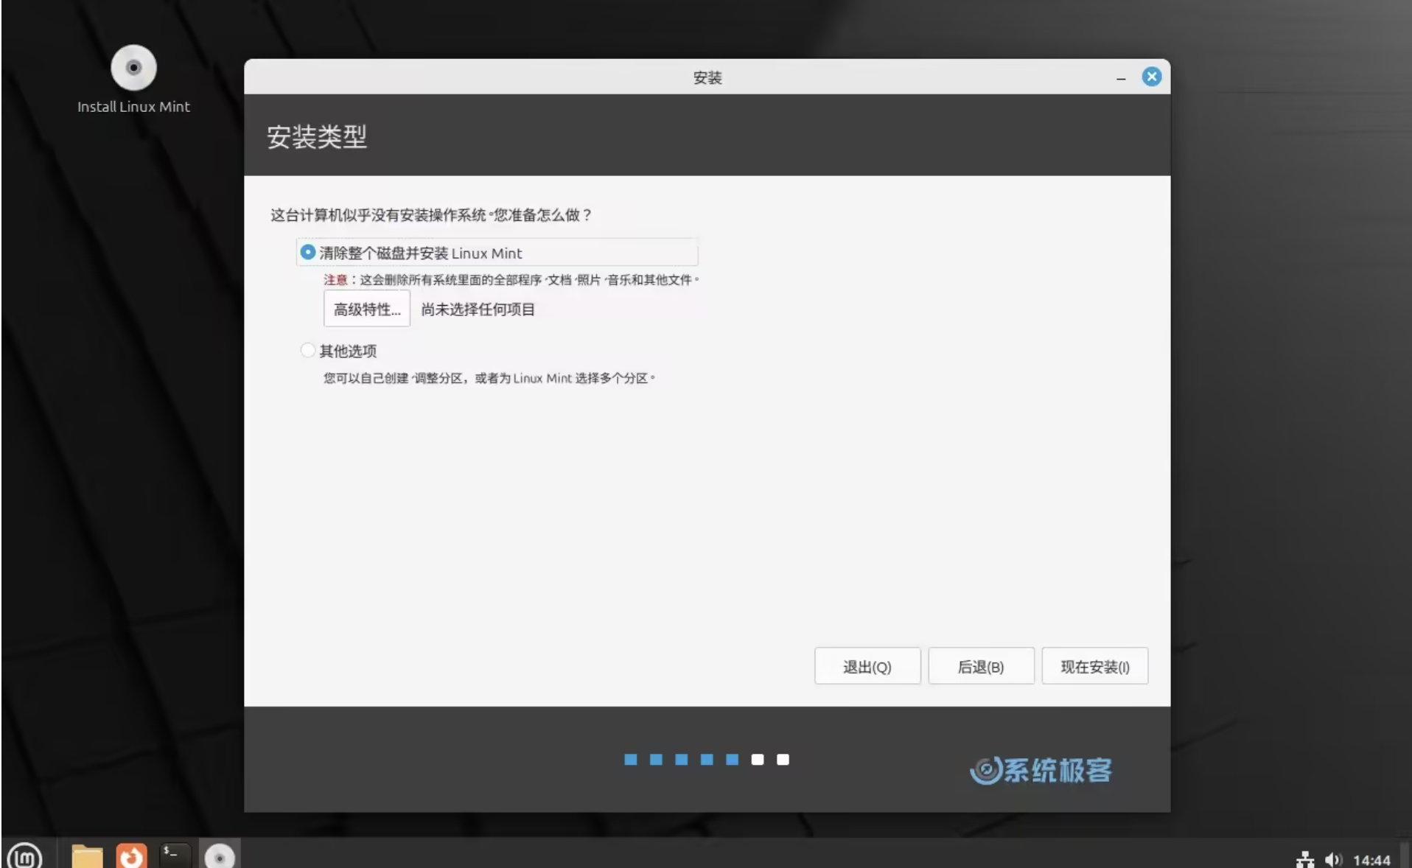1412x868 pixels.
Task: Open the terminal from the taskbar
Action: coord(175,855)
